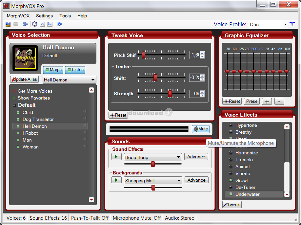Click green dot next to Woman voice
Image resolution: width=301 pixels, height=225 pixels.
point(18,147)
